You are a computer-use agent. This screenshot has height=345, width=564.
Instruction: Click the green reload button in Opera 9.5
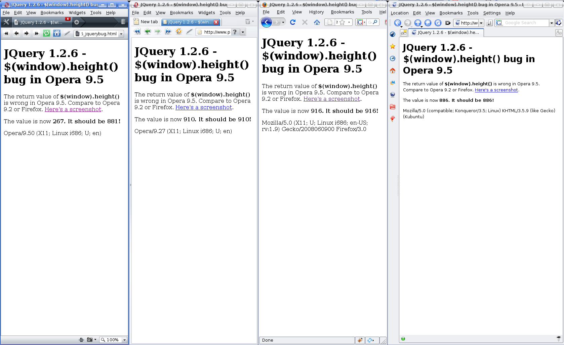point(47,33)
